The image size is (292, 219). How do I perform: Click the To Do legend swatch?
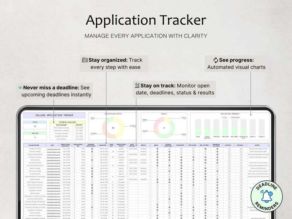coord(221,118)
